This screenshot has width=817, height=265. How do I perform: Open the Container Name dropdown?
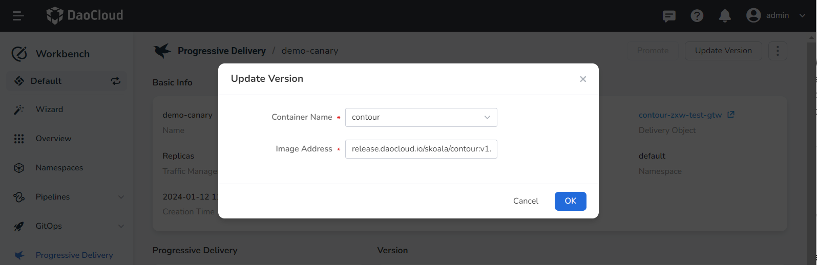point(421,117)
